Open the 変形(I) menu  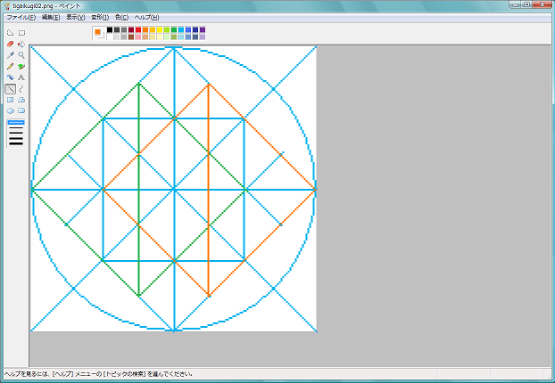pyautogui.click(x=100, y=17)
